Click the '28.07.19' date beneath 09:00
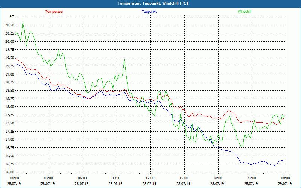Screen dimensions: 301x188 click(x=116, y=184)
